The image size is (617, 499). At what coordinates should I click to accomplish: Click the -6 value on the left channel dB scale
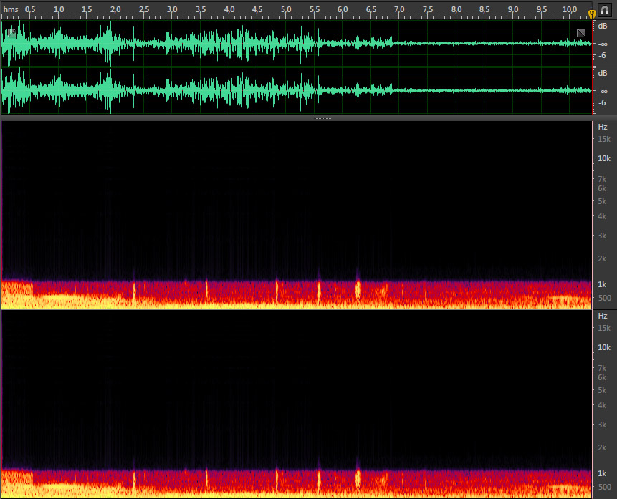point(602,55)
